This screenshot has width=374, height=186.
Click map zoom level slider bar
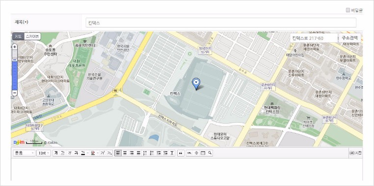click(15, 70)
